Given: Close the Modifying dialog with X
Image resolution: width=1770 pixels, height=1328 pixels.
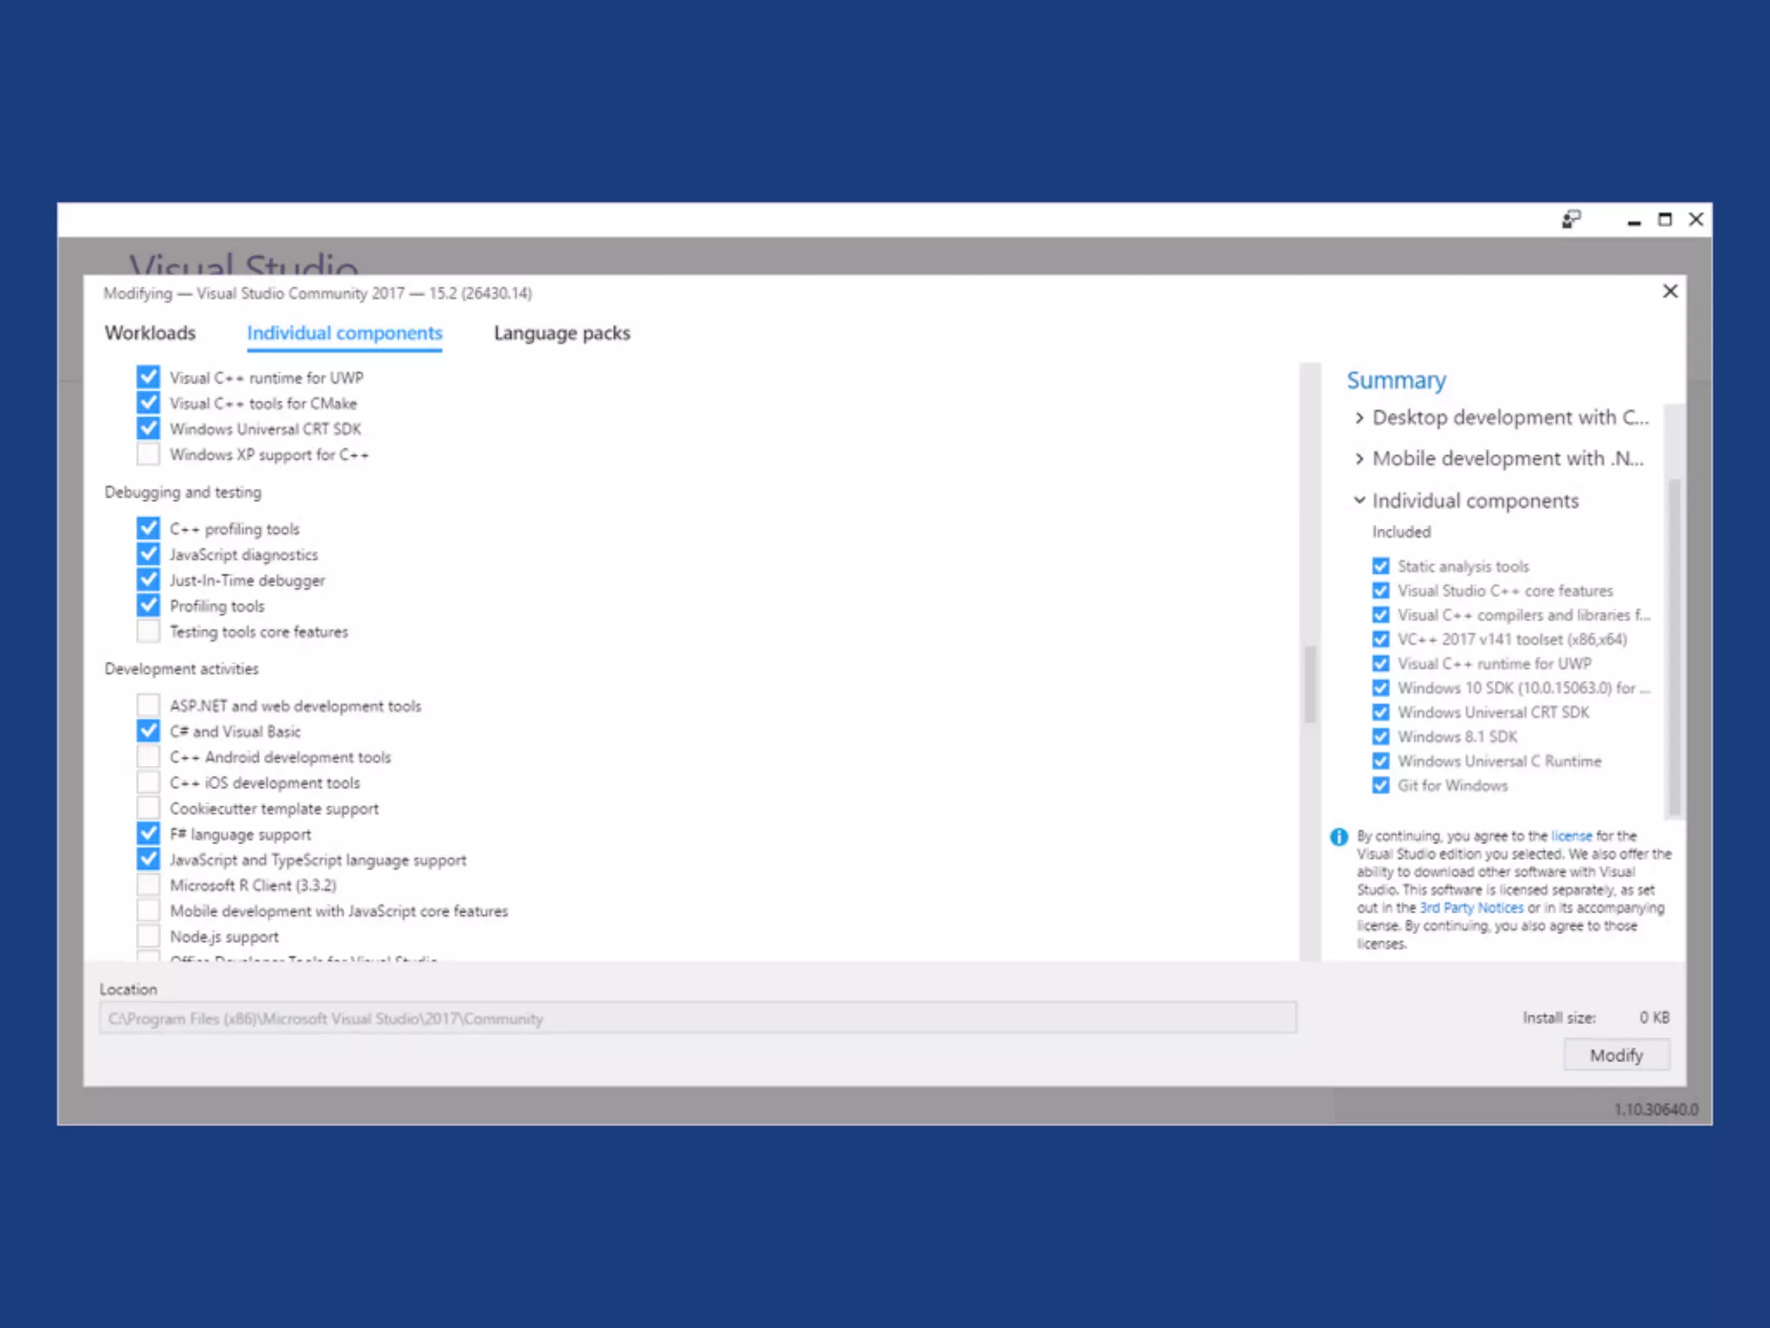Looking at the screenshot, I should click(1670, 291).
